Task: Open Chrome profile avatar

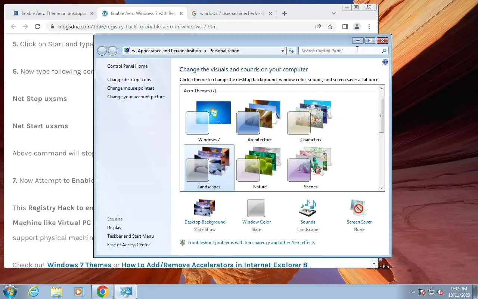Action: click(x=357, y=27)
